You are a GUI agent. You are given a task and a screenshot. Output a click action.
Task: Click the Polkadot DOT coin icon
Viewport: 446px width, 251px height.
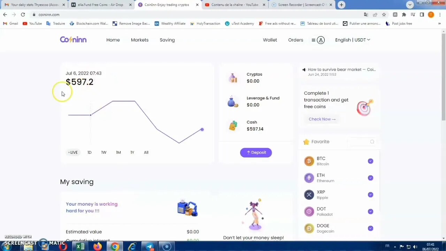pyautogui.click(x=309, y=211)
